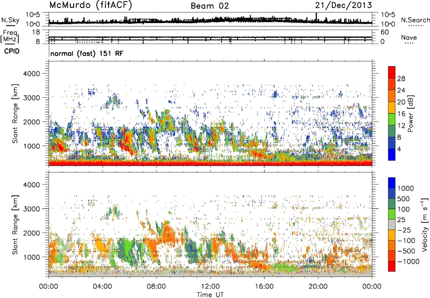This screenshot has height=298, width=430.
Task: Select 'Slant Range [km]' label of velocity panel
Action: click(x=15, y=224)
